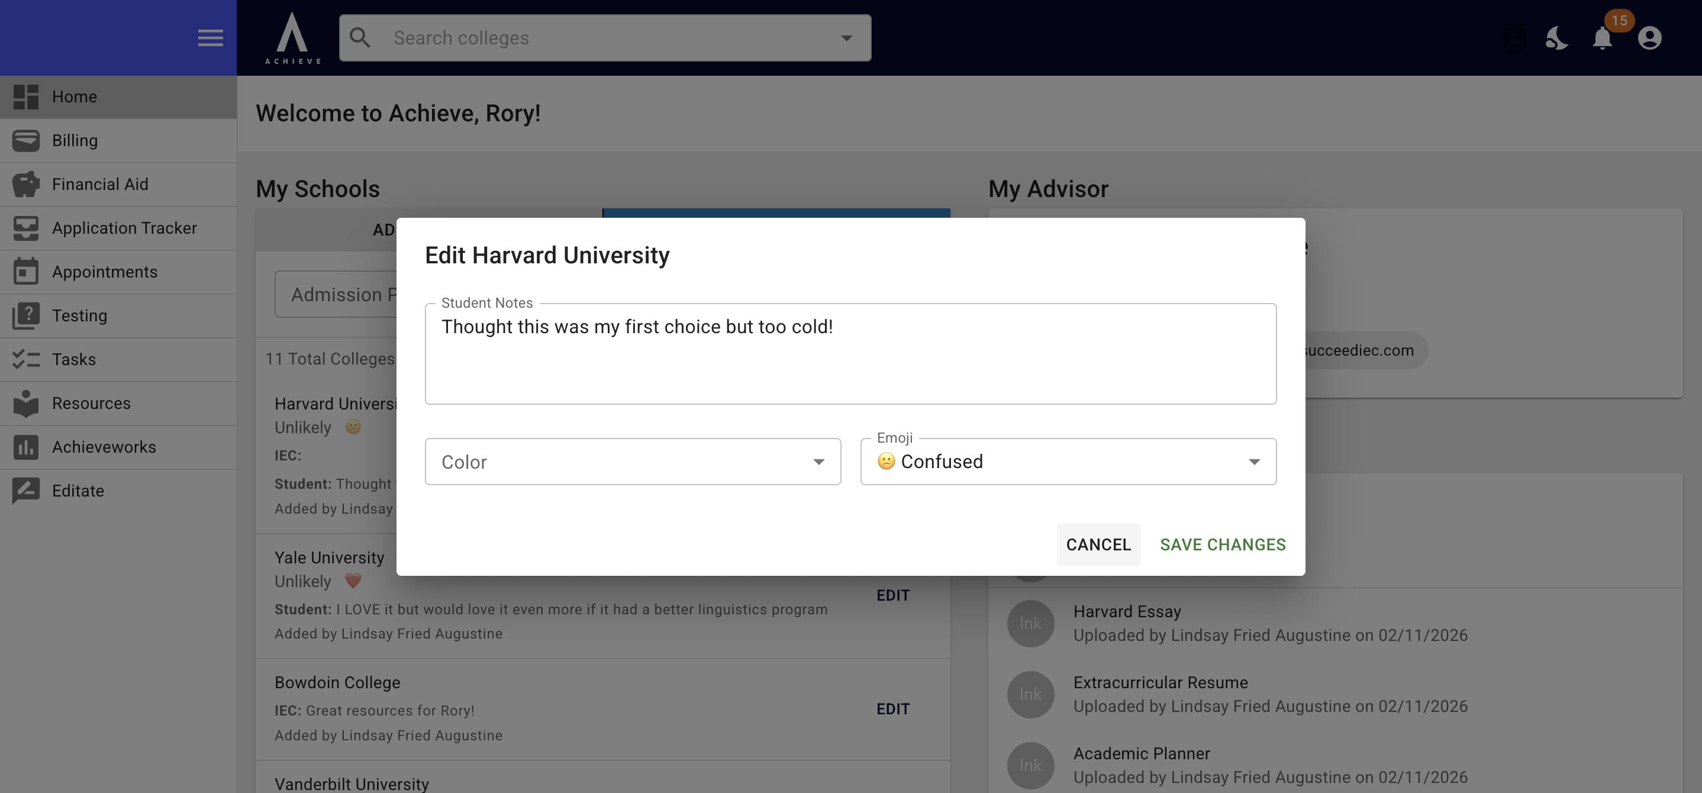This screenshot has width=1702, height=793.
Task: Go to Billing page
Action: coord(118,140)
